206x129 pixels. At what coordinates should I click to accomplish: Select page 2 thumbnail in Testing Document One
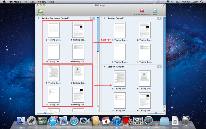(x=78, y=30)
